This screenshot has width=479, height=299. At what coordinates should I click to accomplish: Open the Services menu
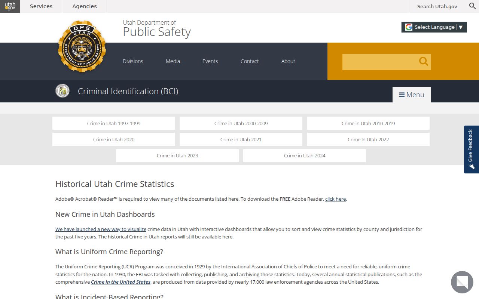point(41,6)
